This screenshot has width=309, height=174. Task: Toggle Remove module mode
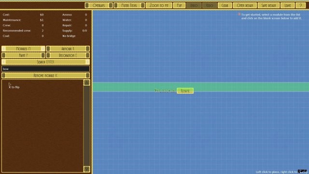[45, 75]
